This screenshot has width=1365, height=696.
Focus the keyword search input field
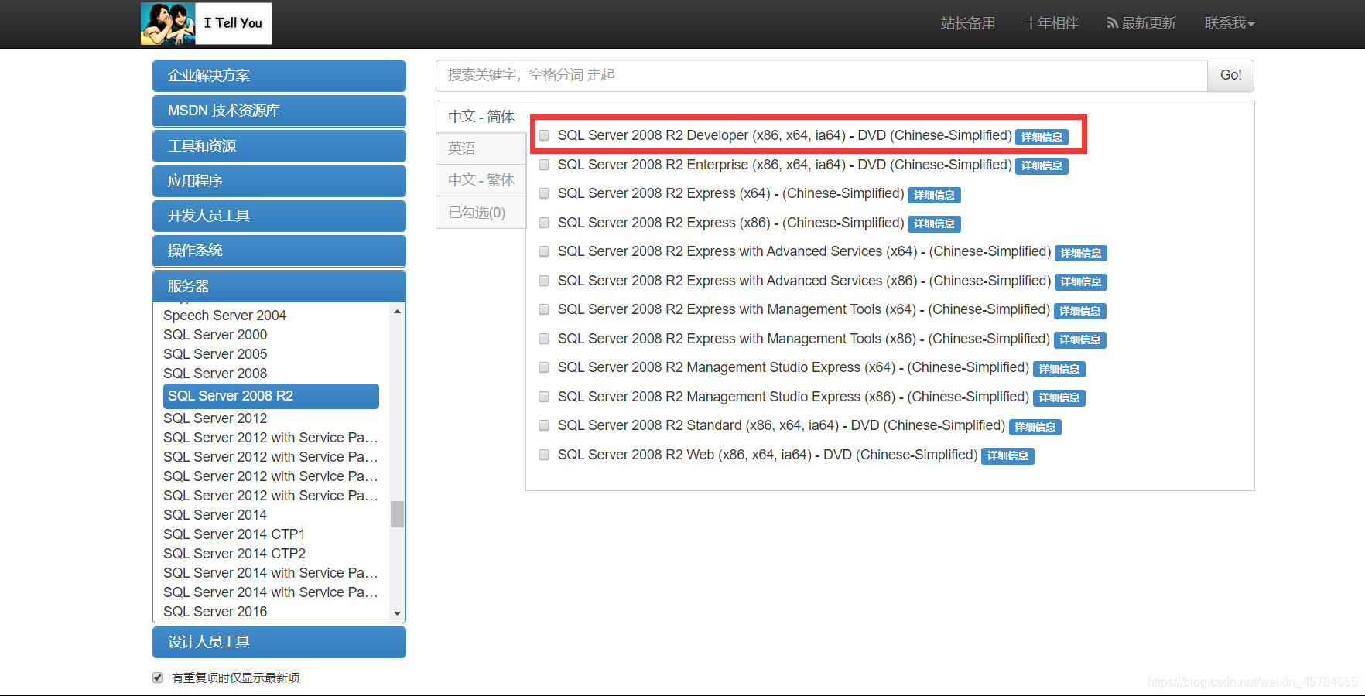(822, 75)
